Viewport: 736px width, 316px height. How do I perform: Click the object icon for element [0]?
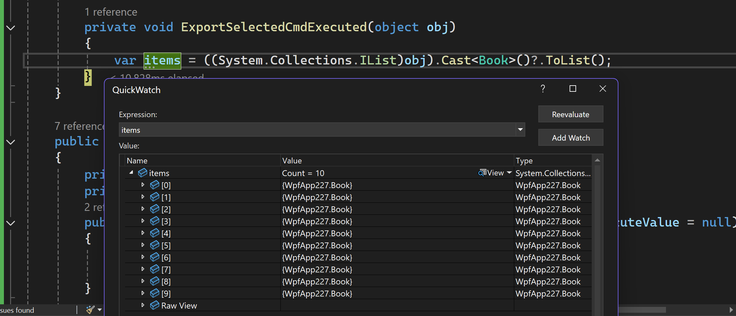pos(154,185)
